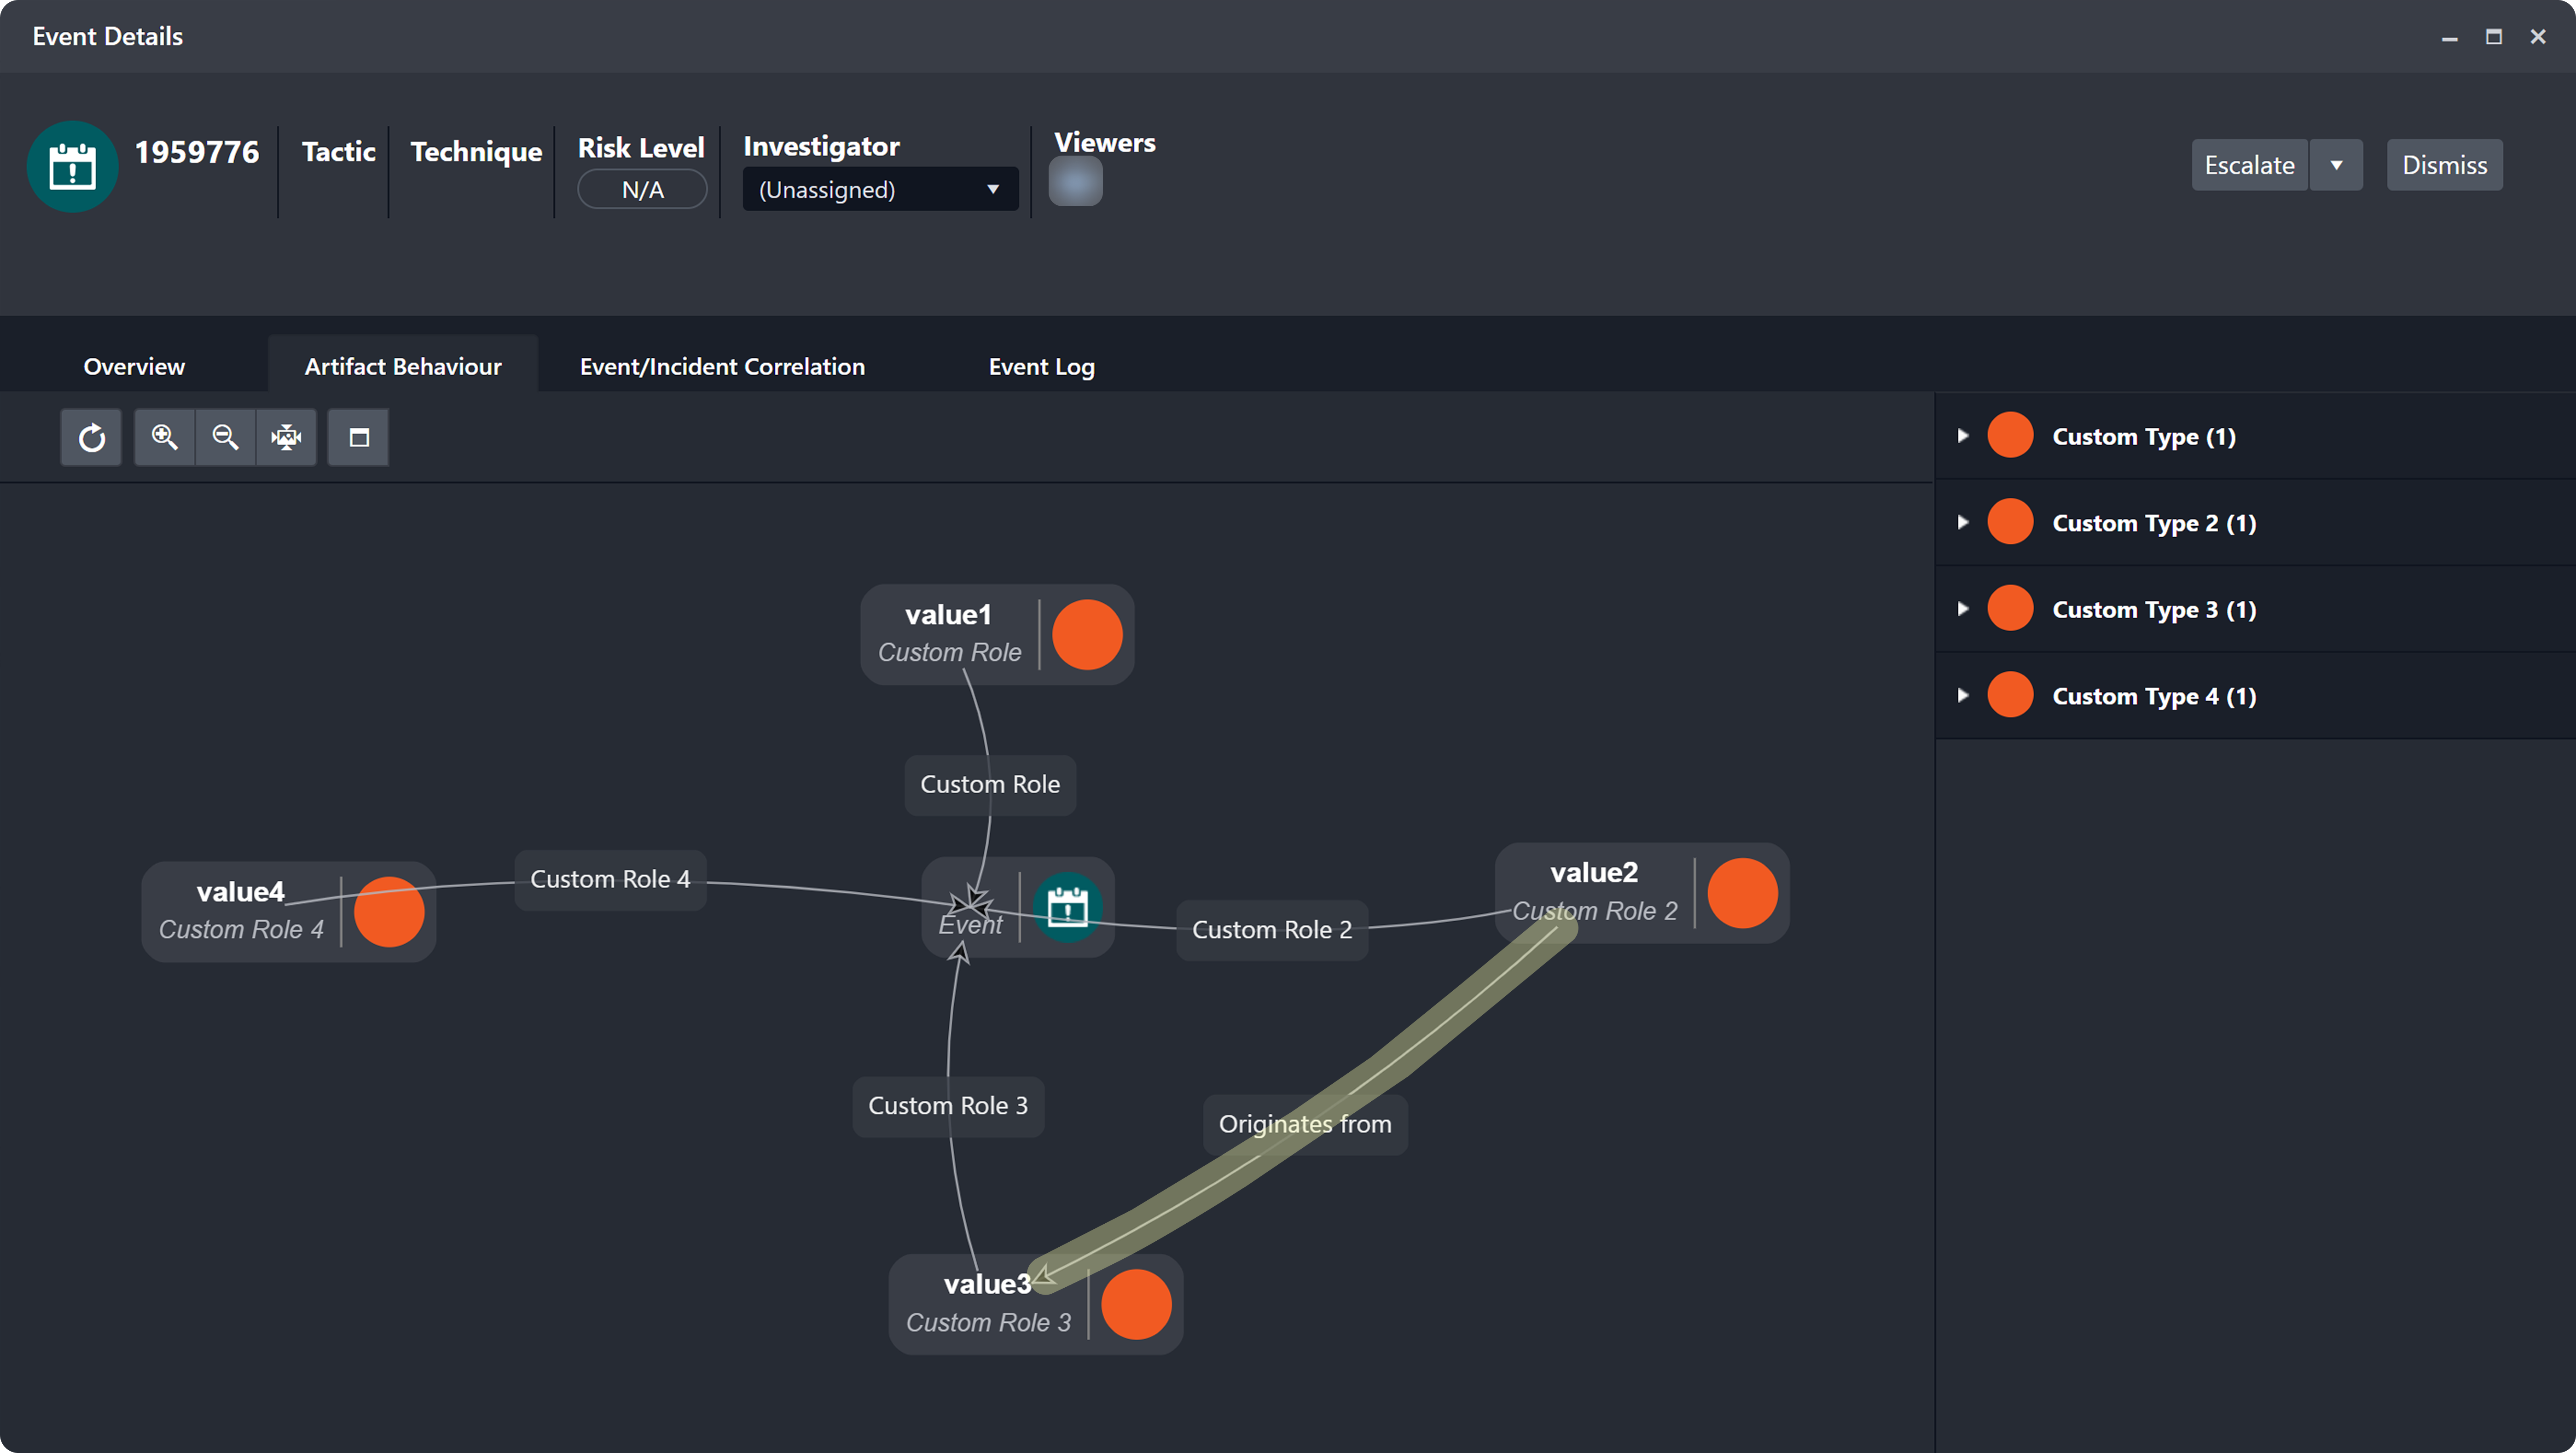Open the Investigator dropdown

[879, 189]
